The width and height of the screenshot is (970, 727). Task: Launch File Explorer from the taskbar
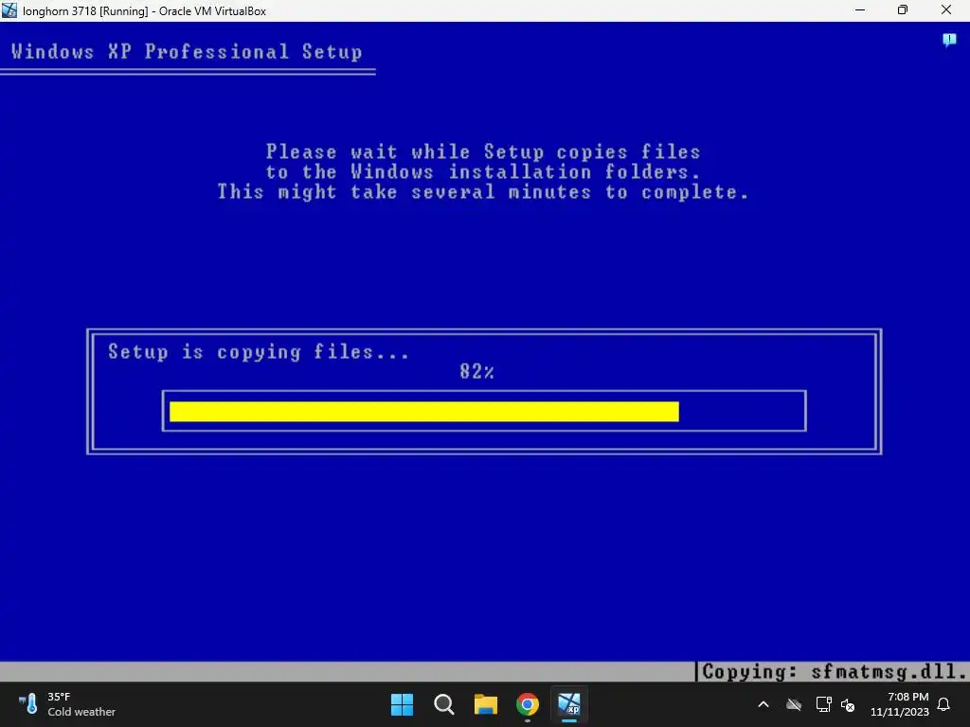pyautogui.click(x=486, y=704)
